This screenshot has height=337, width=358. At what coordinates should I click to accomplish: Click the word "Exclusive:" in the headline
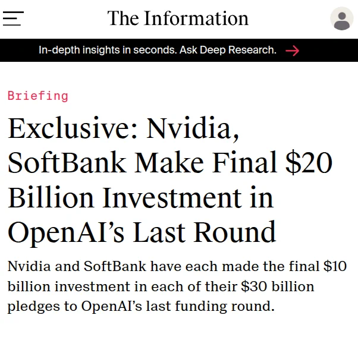[x=73, y=128]
